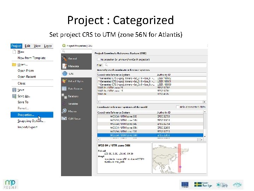This screenshot has width=254, height=191.
Task: Toggle Hide deprecated CRSs checkbox
Action: (x=177, y=107)
